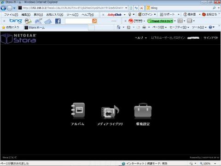Click the お役立ち toolbar button

pos(209,14)
